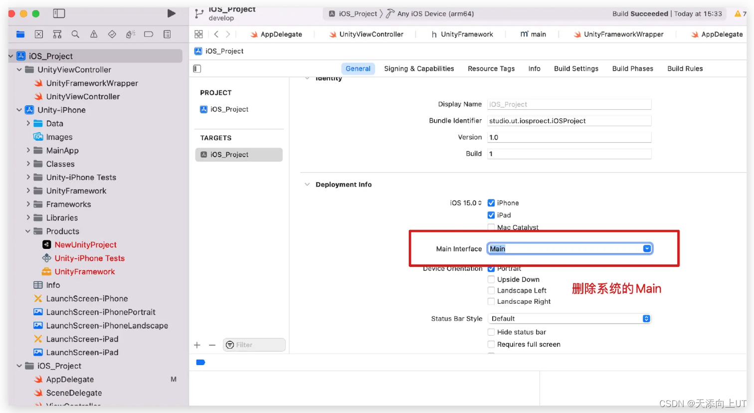Screen dimensions: 754x413
Task: Check Hide status bar
Action: coord(491,332)
